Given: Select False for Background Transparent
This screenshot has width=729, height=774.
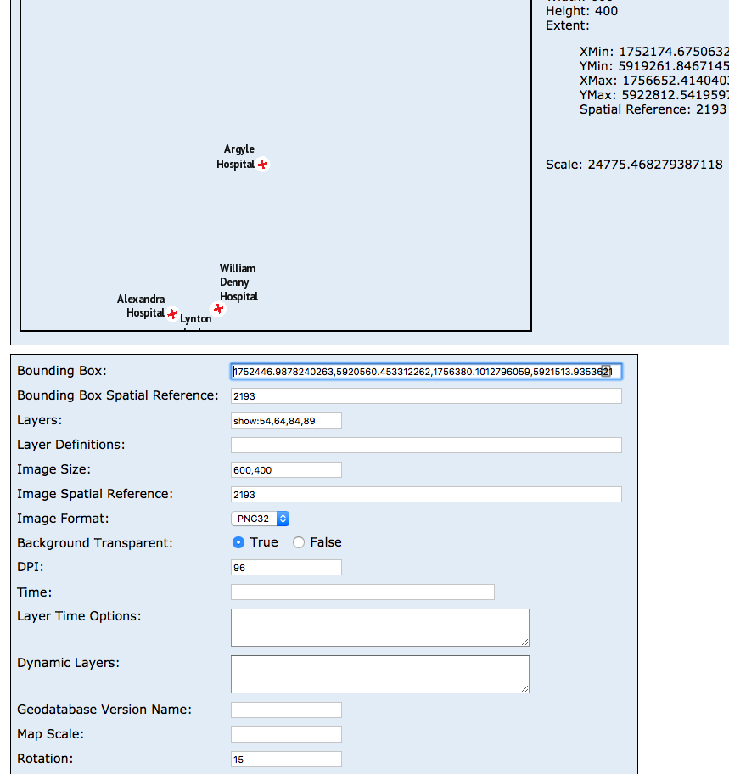Looking at the screenshot, I should (299, 542).
